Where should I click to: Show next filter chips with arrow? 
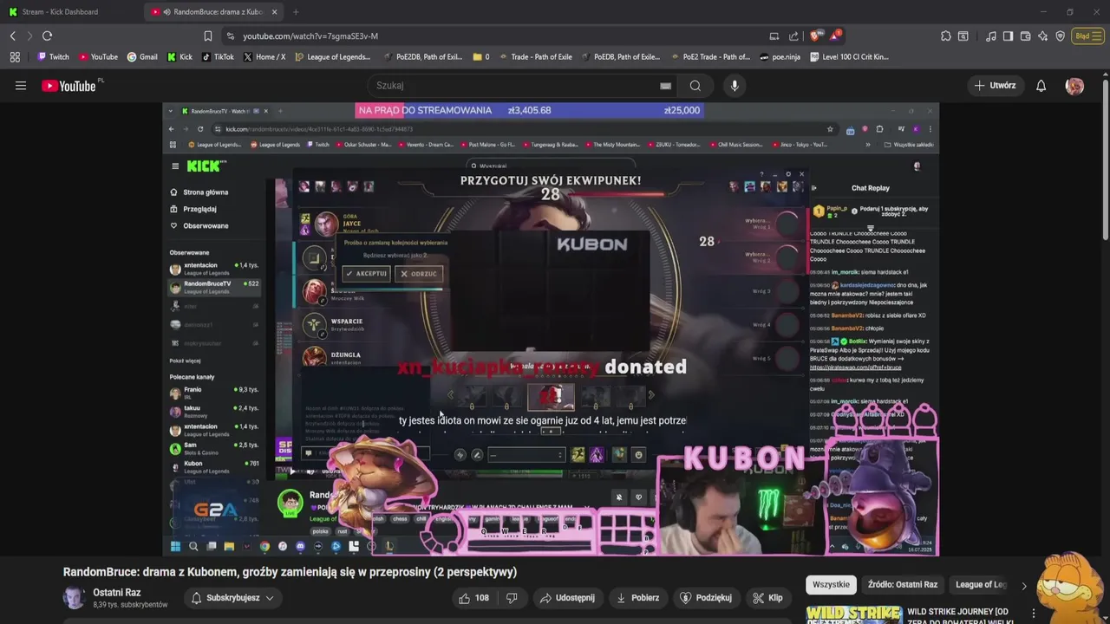click(1023, 585)
